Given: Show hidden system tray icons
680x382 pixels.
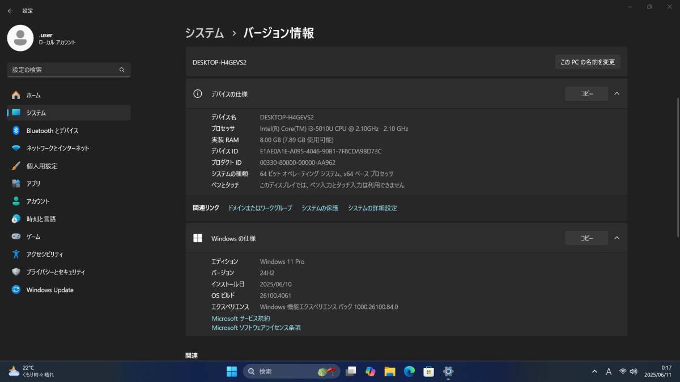Looking at the screenshot, I should (x=594, y=372).
